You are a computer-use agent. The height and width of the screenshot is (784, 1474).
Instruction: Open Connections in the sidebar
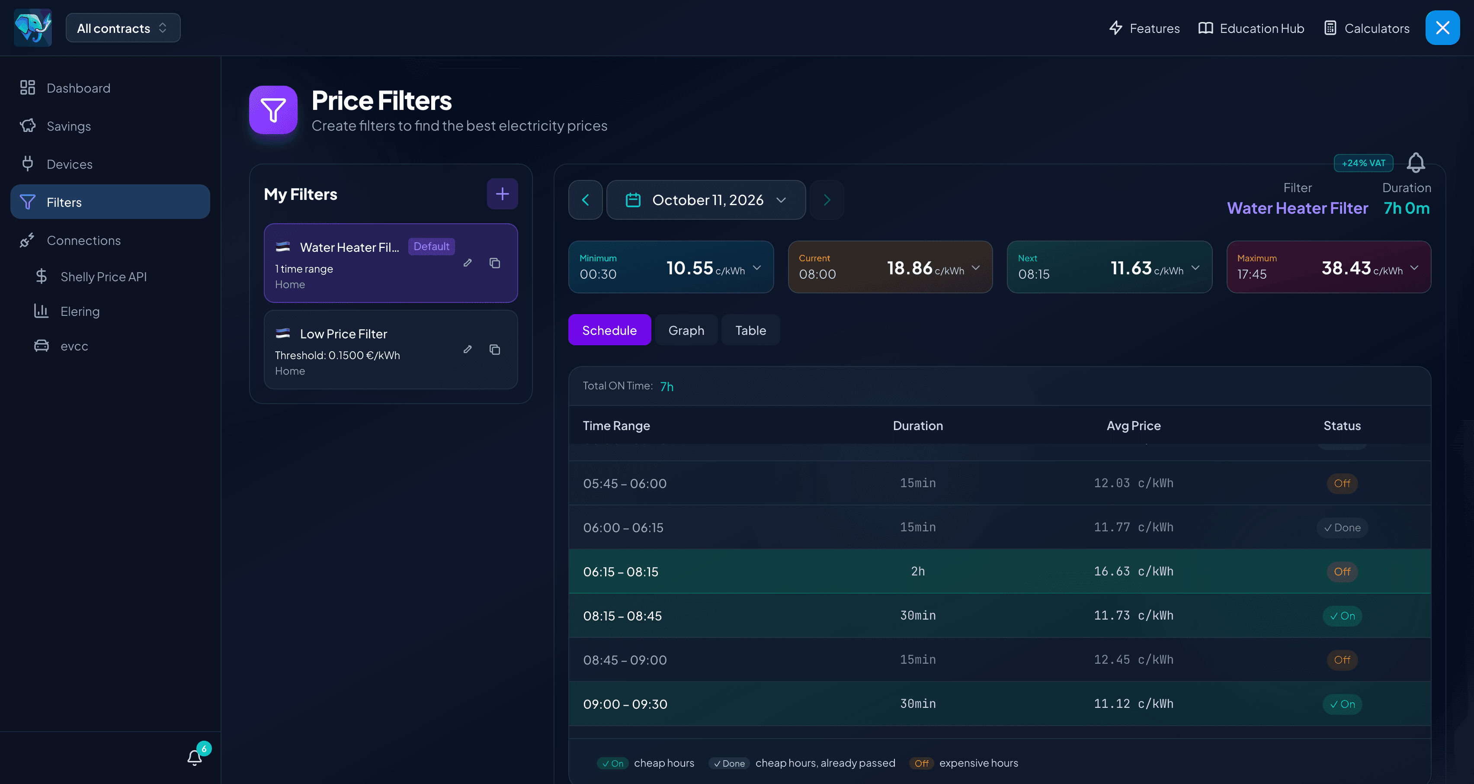pos(110,241)
